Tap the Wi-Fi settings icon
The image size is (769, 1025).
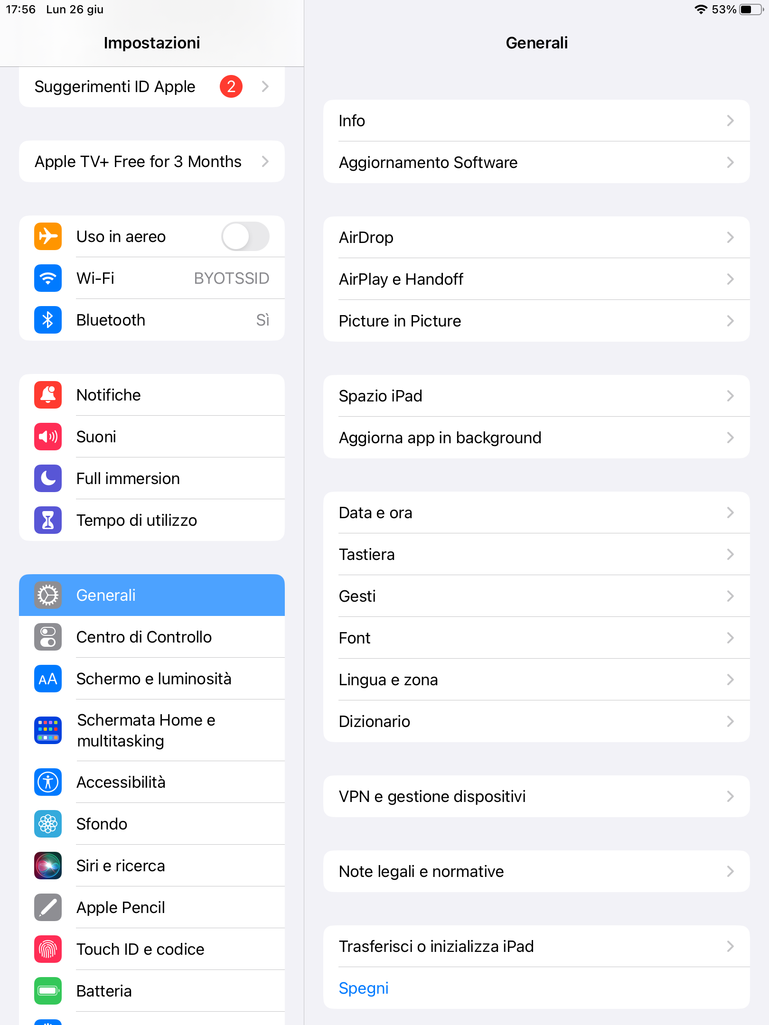click(x=48, y=278)
